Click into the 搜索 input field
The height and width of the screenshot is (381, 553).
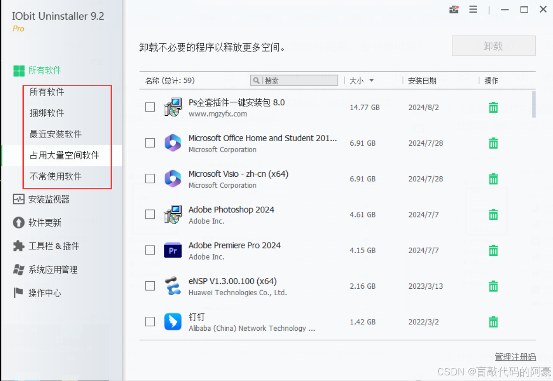coord(294,81)
